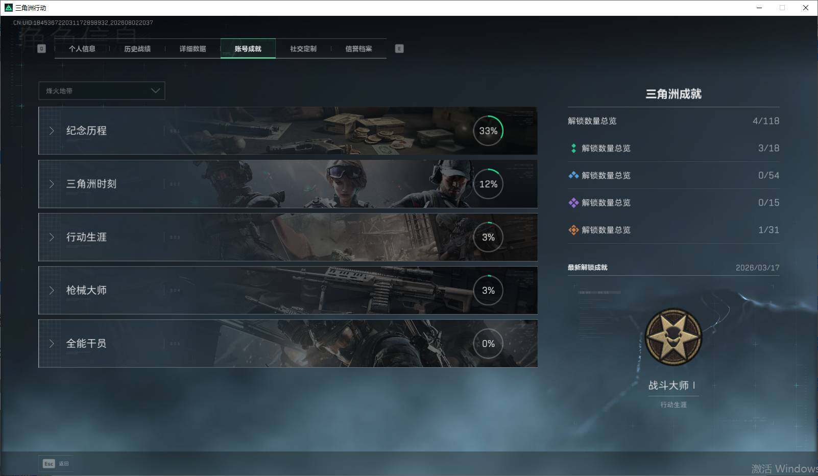Click the 战斗大师 I achievement name

click(672, 386)
